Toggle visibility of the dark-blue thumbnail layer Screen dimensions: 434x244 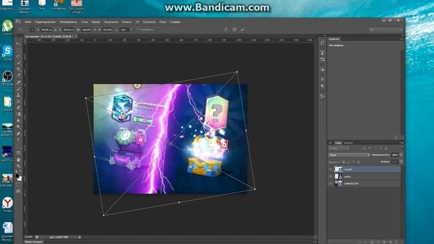[330, 183]
